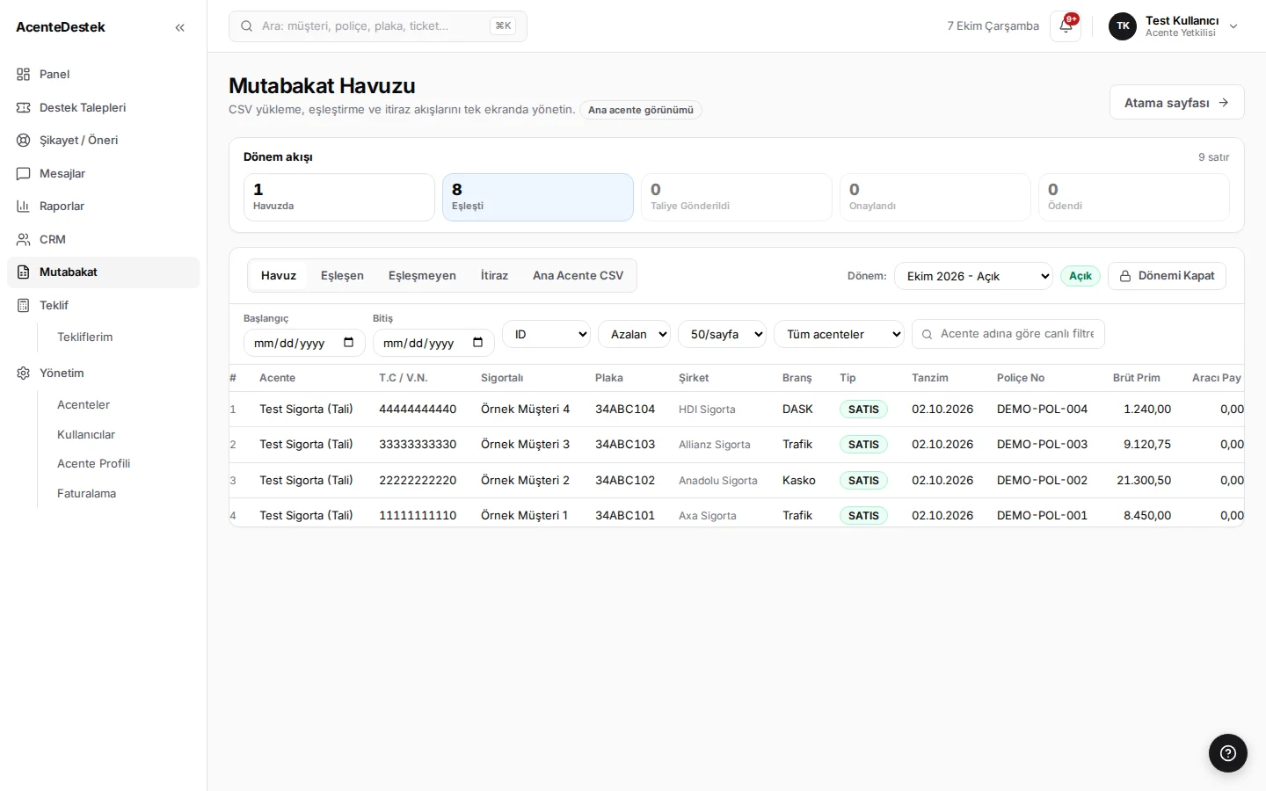Open the Tüm acenteler agency dropdown

point(839,334)
